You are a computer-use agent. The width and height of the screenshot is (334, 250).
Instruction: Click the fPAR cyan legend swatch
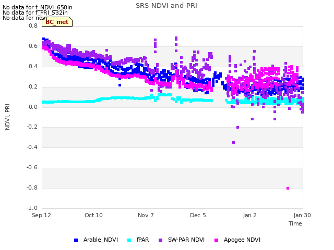click(x=129, y=240)
